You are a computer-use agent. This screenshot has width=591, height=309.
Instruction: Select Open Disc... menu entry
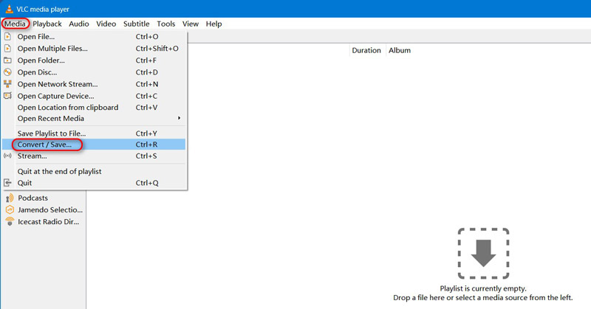[94, 72]
